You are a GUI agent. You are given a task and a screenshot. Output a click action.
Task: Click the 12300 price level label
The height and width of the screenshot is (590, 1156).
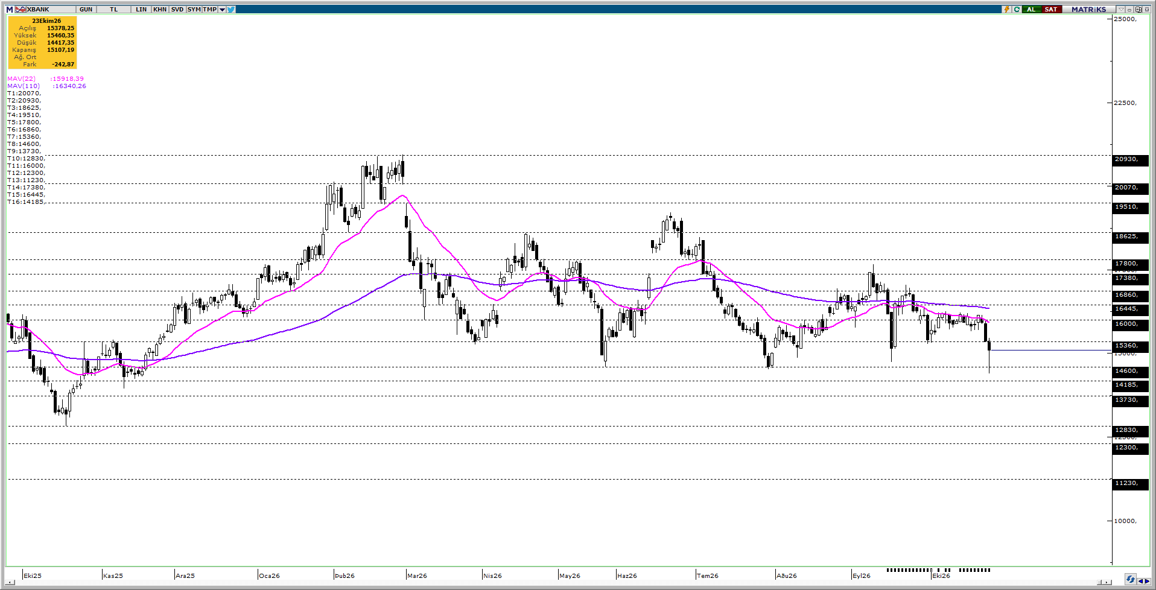click(x=1130, y=448)
